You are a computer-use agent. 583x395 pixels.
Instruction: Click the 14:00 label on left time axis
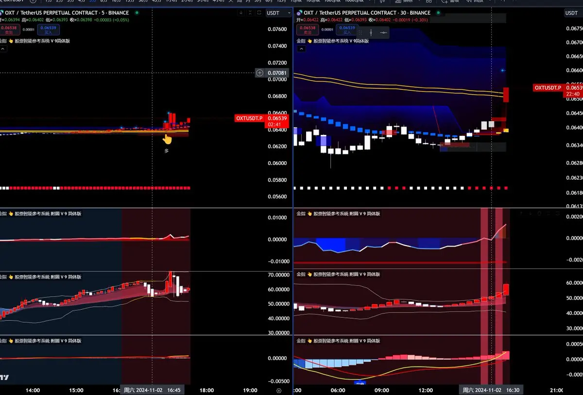(x=33, y=390)
